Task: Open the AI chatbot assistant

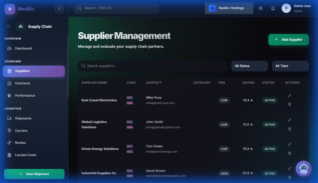Action: [303, 169]
